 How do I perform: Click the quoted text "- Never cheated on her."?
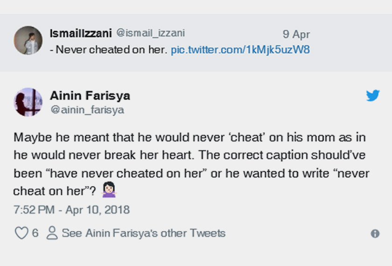coord(108,49)
